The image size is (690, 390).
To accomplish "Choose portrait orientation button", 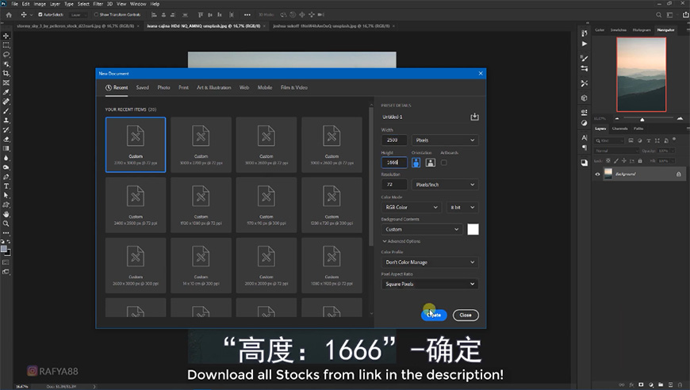I will click(416, 162).
